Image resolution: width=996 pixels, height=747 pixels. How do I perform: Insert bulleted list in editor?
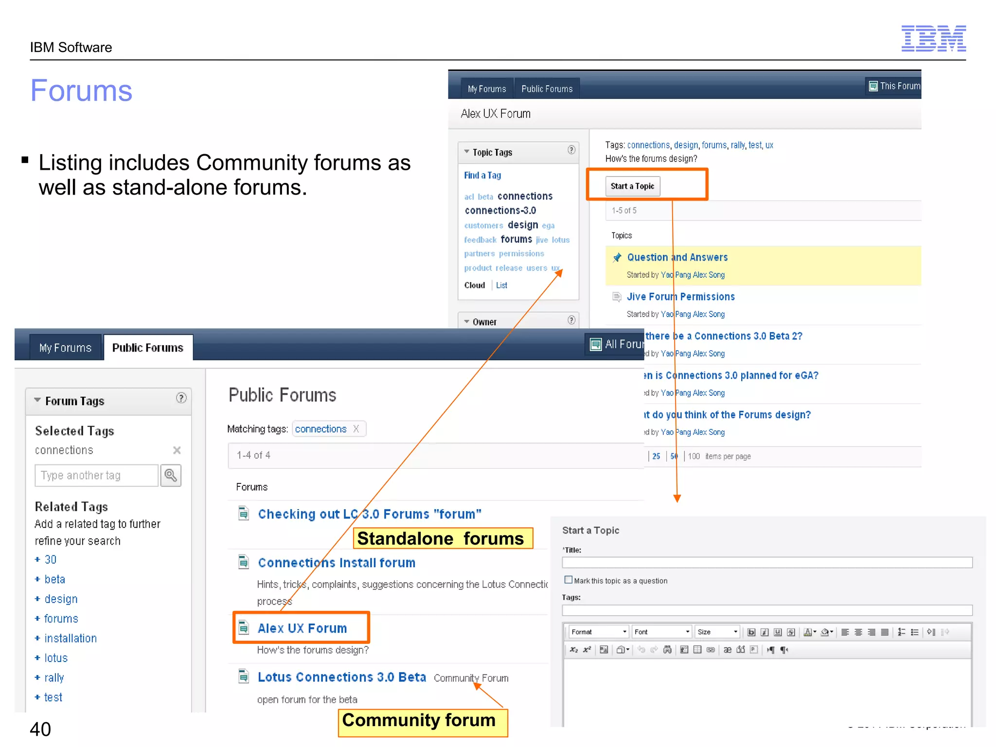(914, 632)
